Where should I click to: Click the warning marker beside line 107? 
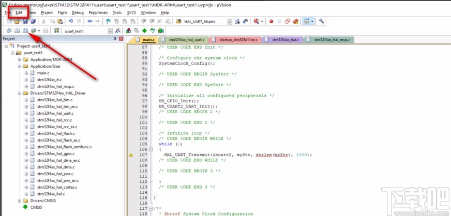point(131,155)
